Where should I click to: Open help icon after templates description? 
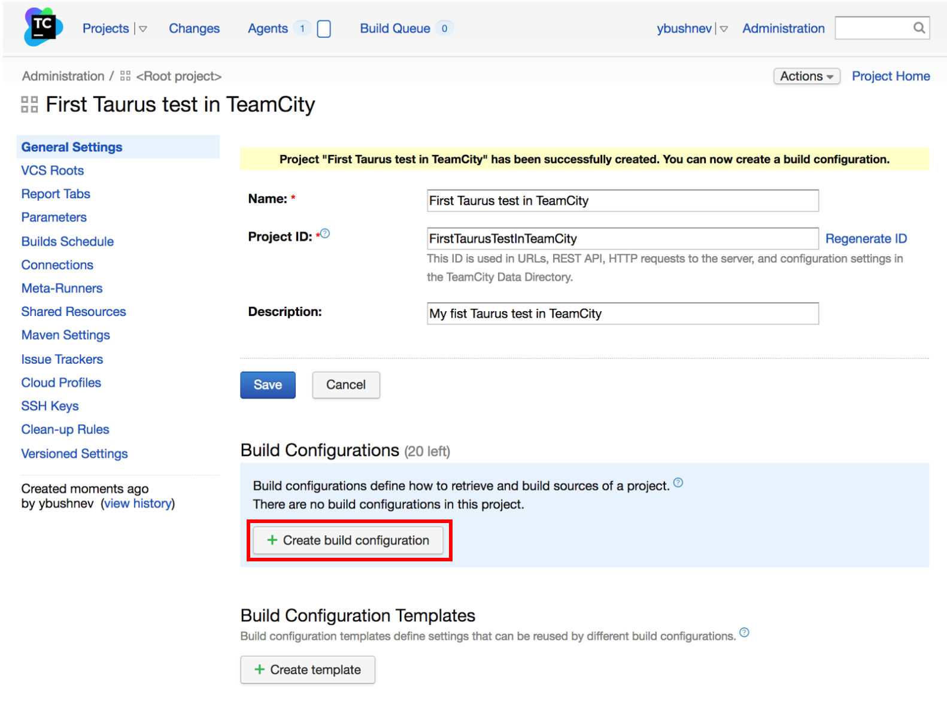744,632
